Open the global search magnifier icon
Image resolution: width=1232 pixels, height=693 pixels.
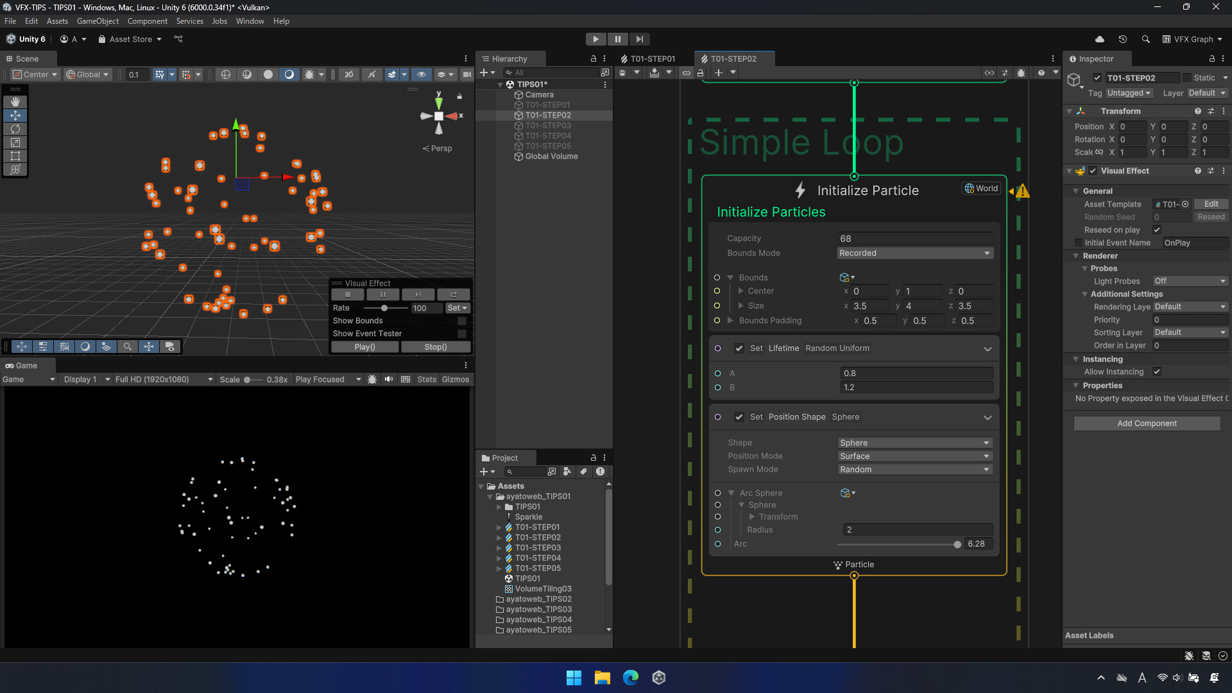(x=1145, y=39)
